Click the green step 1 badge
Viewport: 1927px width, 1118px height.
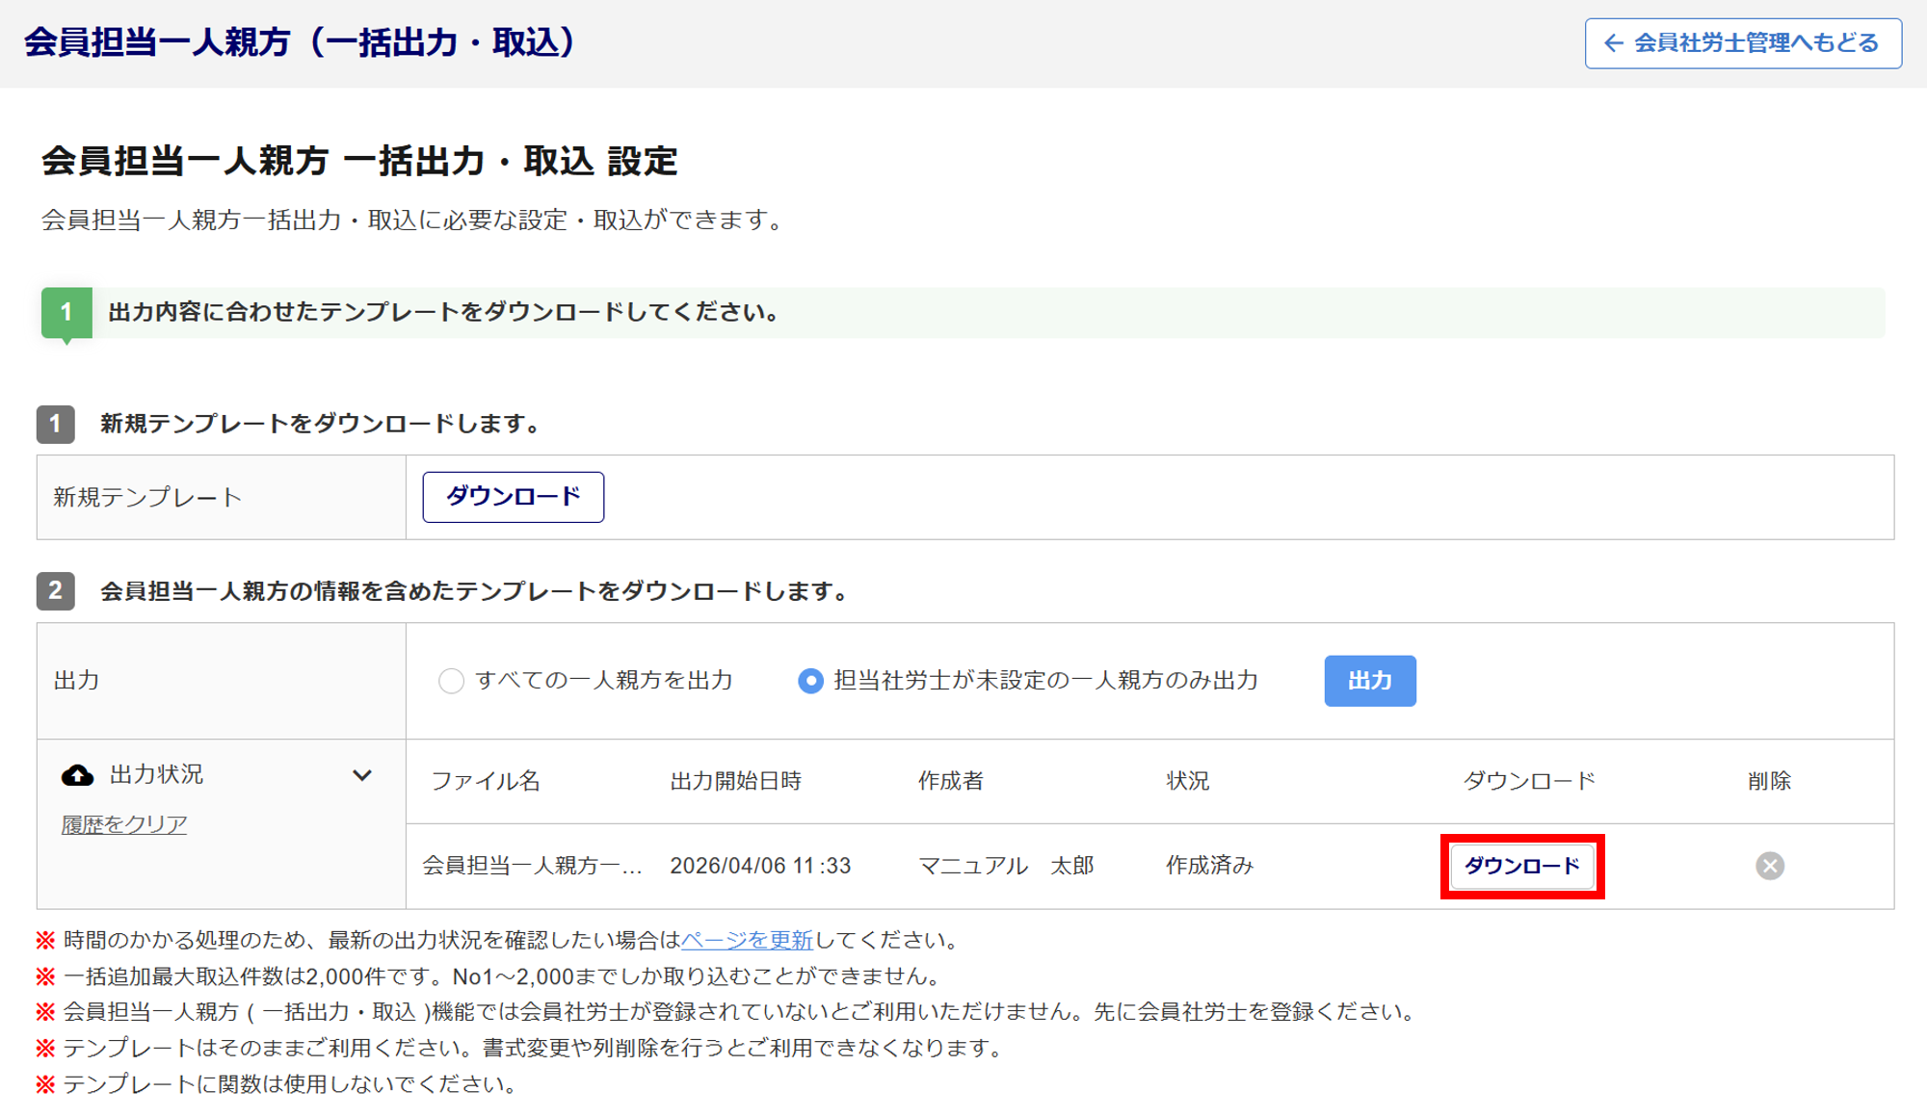click(66, 312)
